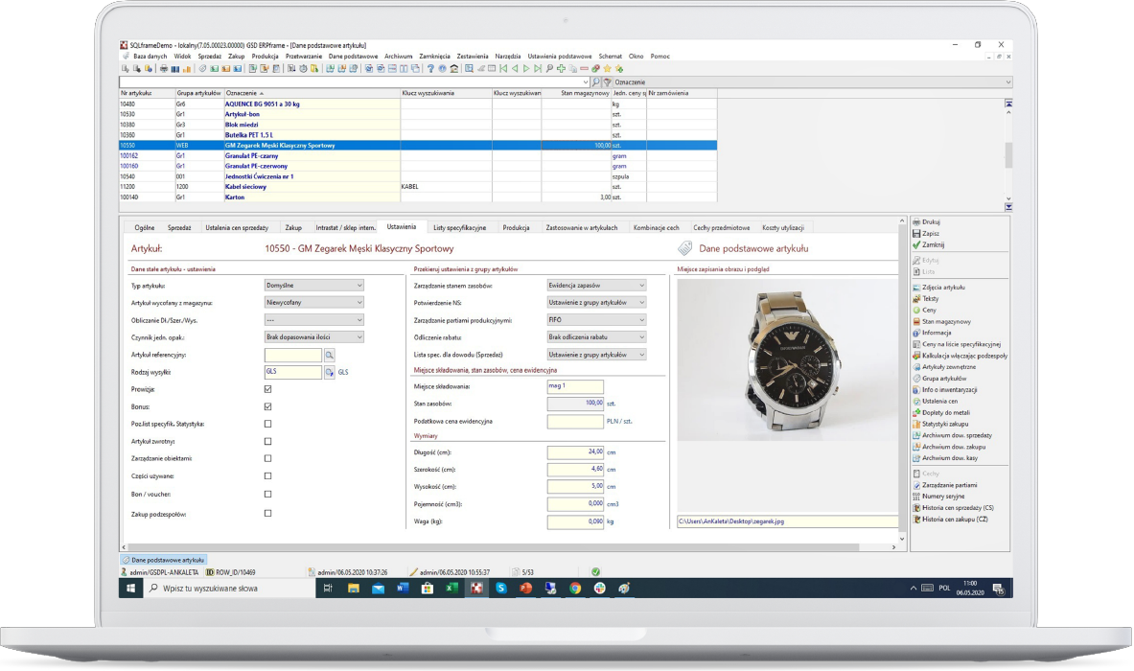Screen dimensions: 1134x671
Task: Switch to the Listy specyfikacyjne tab
Action: pyautogui.click(x=459, y=228)
